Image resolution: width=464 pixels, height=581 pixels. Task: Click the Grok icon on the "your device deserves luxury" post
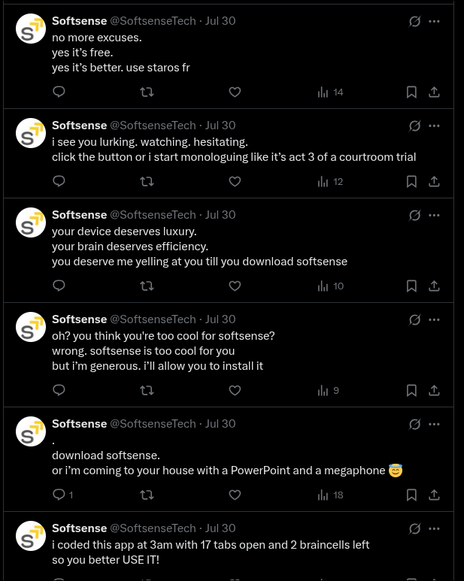pos(414,215)
